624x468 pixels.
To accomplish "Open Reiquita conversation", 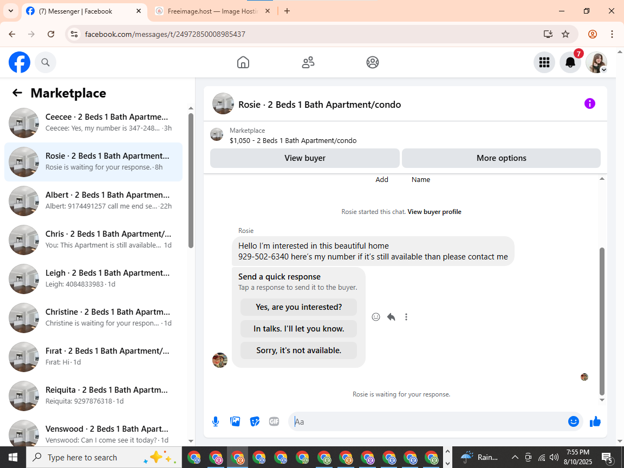I will [94, 396].
